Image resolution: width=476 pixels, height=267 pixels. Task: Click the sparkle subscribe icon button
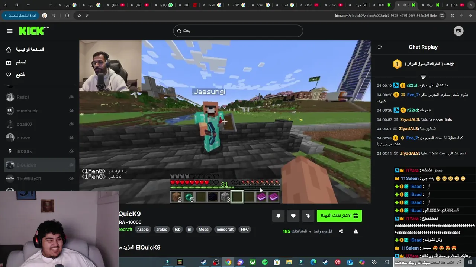click(x=308, y=216)
